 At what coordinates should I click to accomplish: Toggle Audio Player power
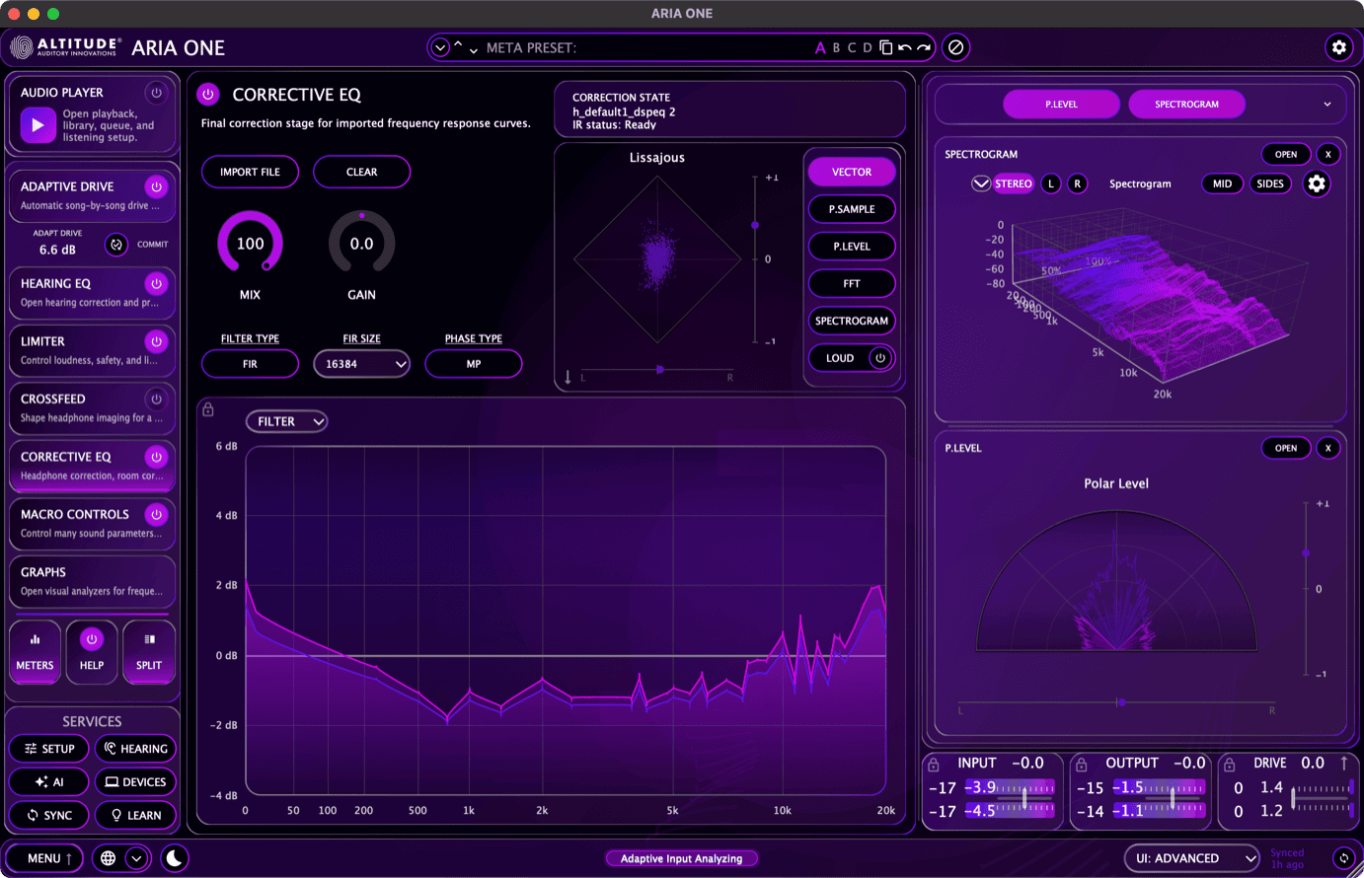pyautogui.click(x=156, y=93)
